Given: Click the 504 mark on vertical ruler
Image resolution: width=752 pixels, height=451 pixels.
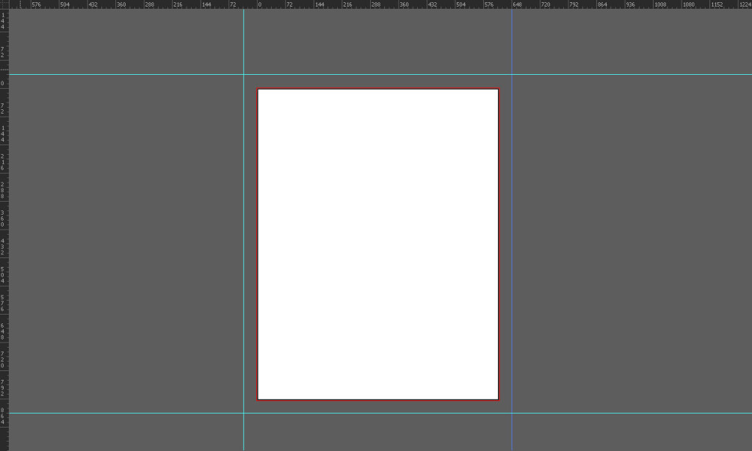Looking at the screenshot, I should coord(2,275).
